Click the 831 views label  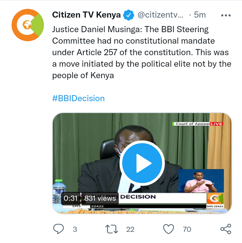(x=100, y=198)
